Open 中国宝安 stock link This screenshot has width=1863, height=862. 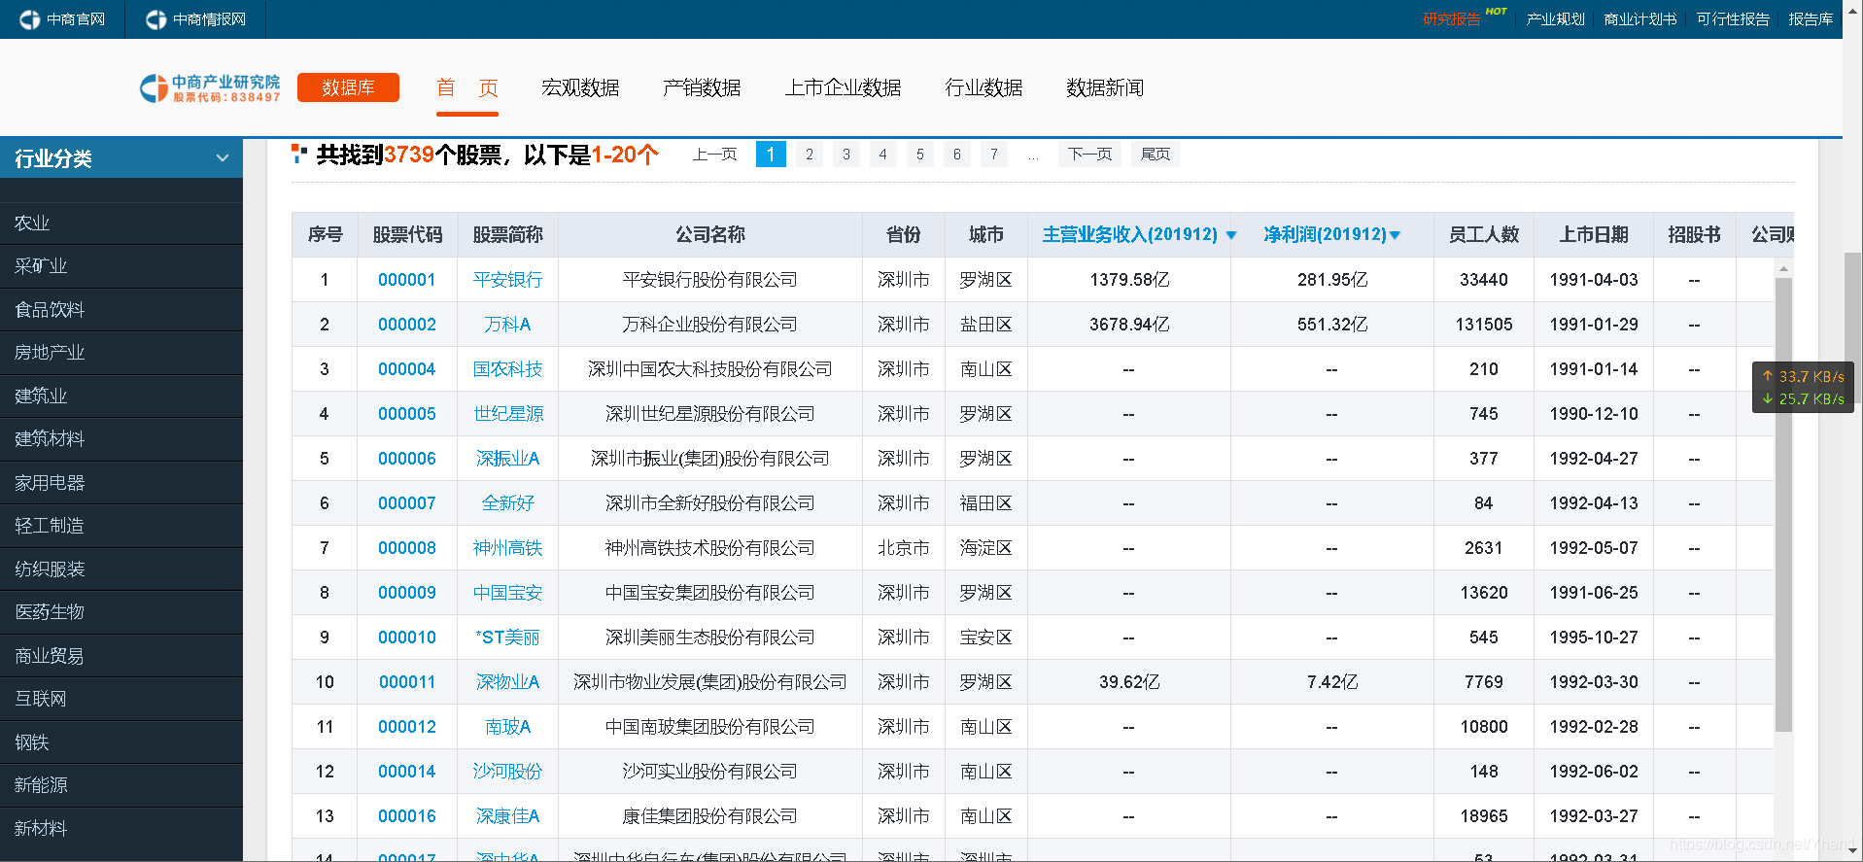pos(507,593)
